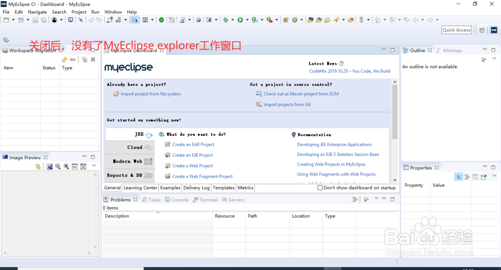This screenshot has width=501, height=270.
Task: Click Create a Web Project link
Action: (x=192, y=166)
